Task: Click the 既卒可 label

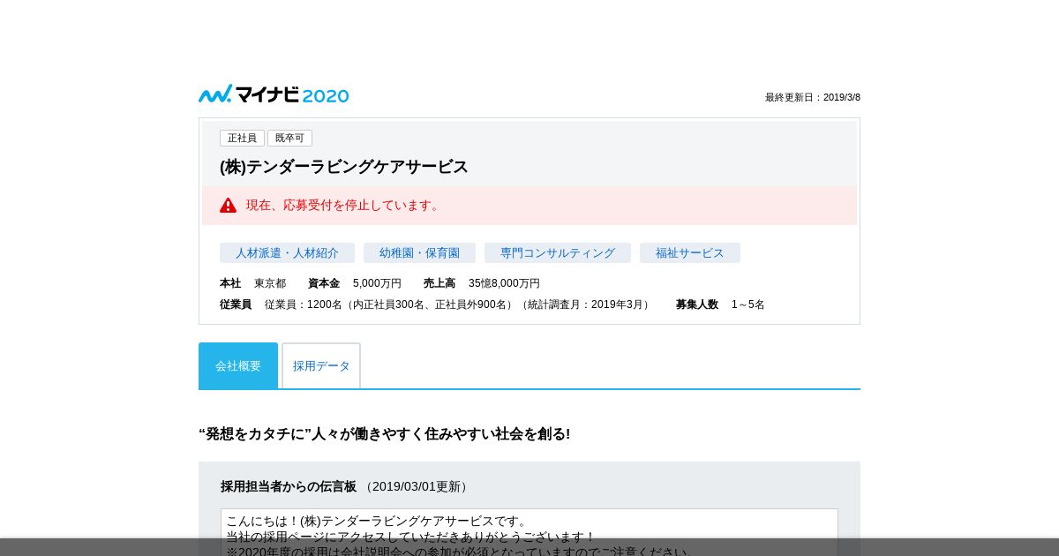Action: (x=289, y=138)
